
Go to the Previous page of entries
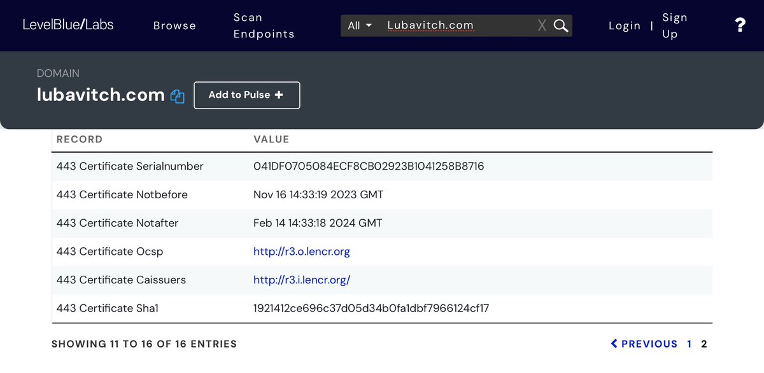(644, 344)
